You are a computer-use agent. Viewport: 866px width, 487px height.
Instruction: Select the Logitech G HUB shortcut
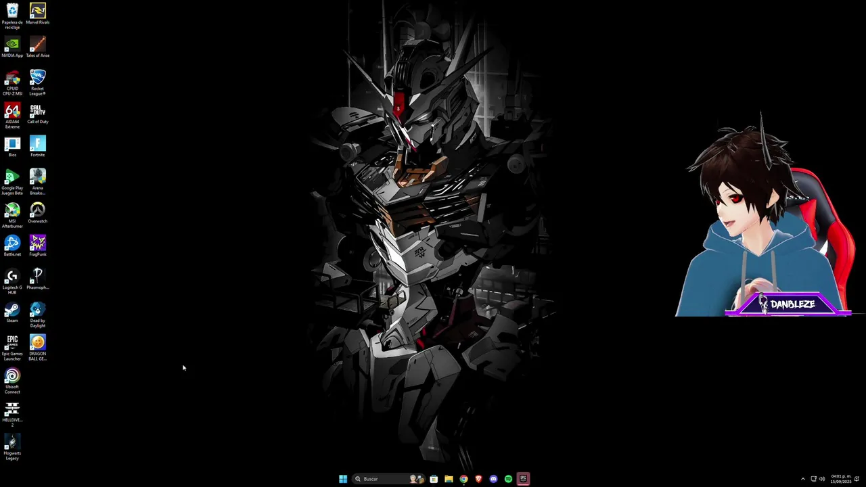tap(12, 281)
